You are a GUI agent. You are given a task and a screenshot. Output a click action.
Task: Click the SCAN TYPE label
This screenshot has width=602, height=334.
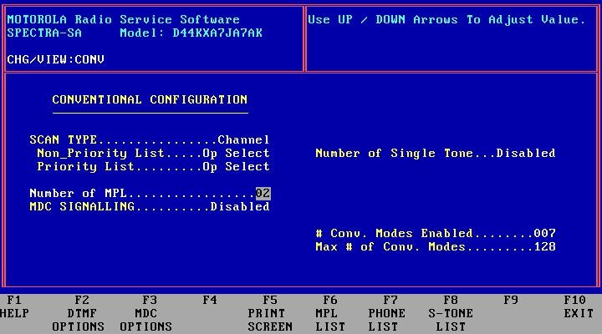pyautogui.click(x=64, y=139)
